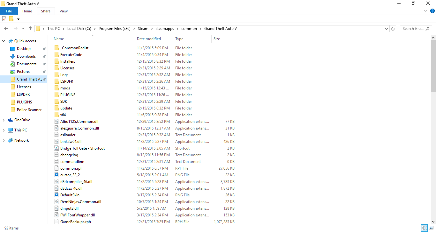Select the dinput8.dll file name
The height and width of the screenshot is (232, 436).
(69, 208)
